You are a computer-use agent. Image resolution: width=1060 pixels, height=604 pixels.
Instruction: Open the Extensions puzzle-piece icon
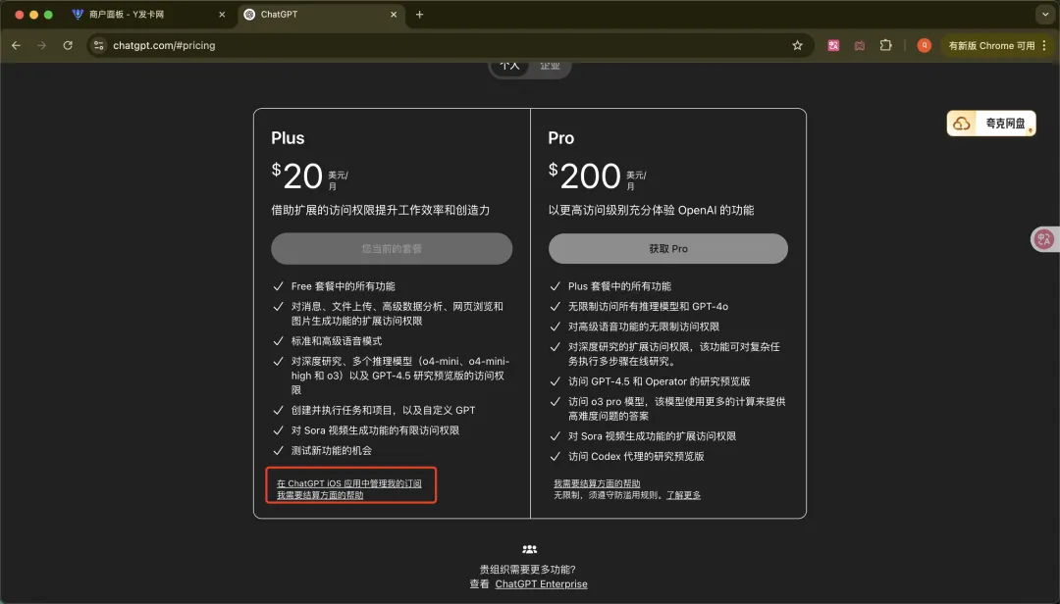[x=886, y=45]
